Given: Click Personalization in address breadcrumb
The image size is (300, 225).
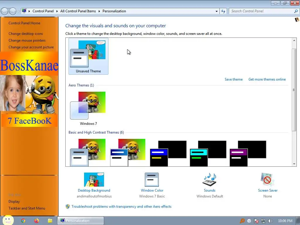Looking at the screenshot, I should tap(114, 11).
